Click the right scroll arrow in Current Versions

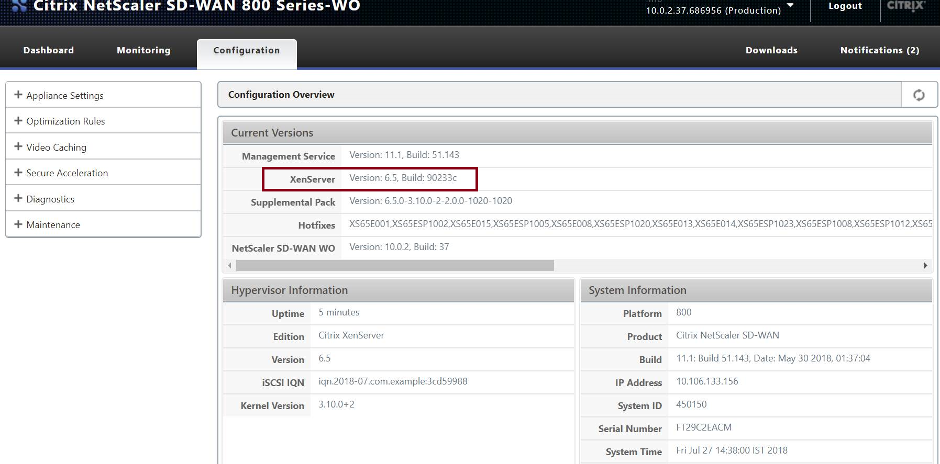pos(925,266)
